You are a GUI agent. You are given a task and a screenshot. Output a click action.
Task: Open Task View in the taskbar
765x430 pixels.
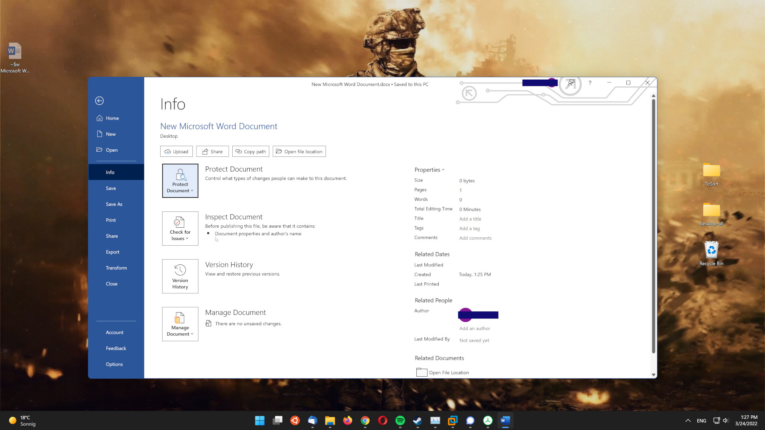(x=277, y=420)
